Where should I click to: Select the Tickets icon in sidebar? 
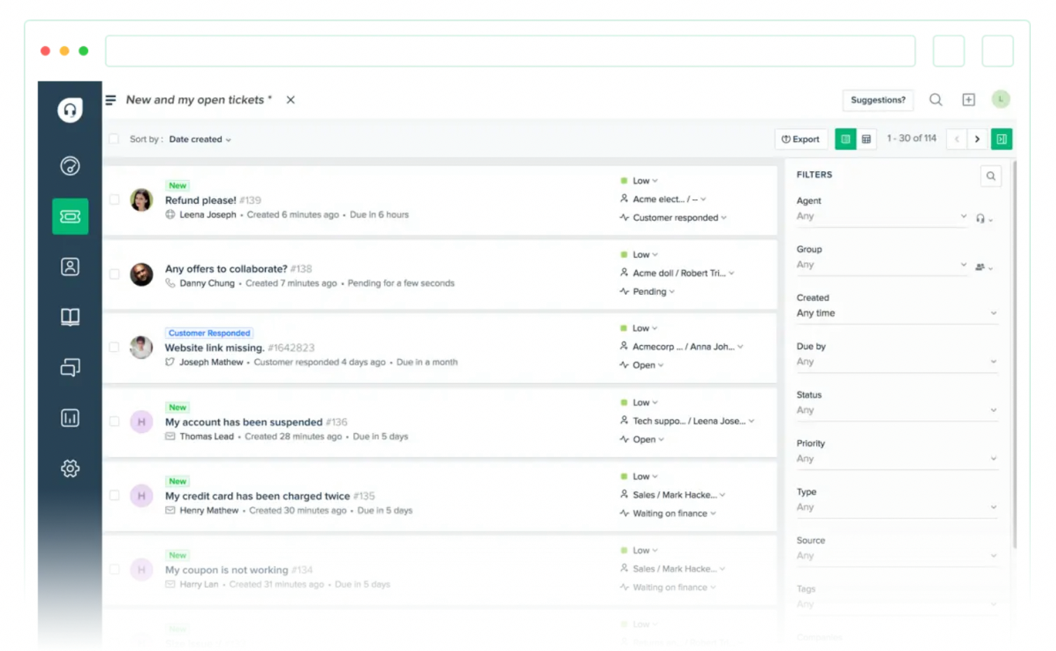pyautogui.click(x=70, y=217)
